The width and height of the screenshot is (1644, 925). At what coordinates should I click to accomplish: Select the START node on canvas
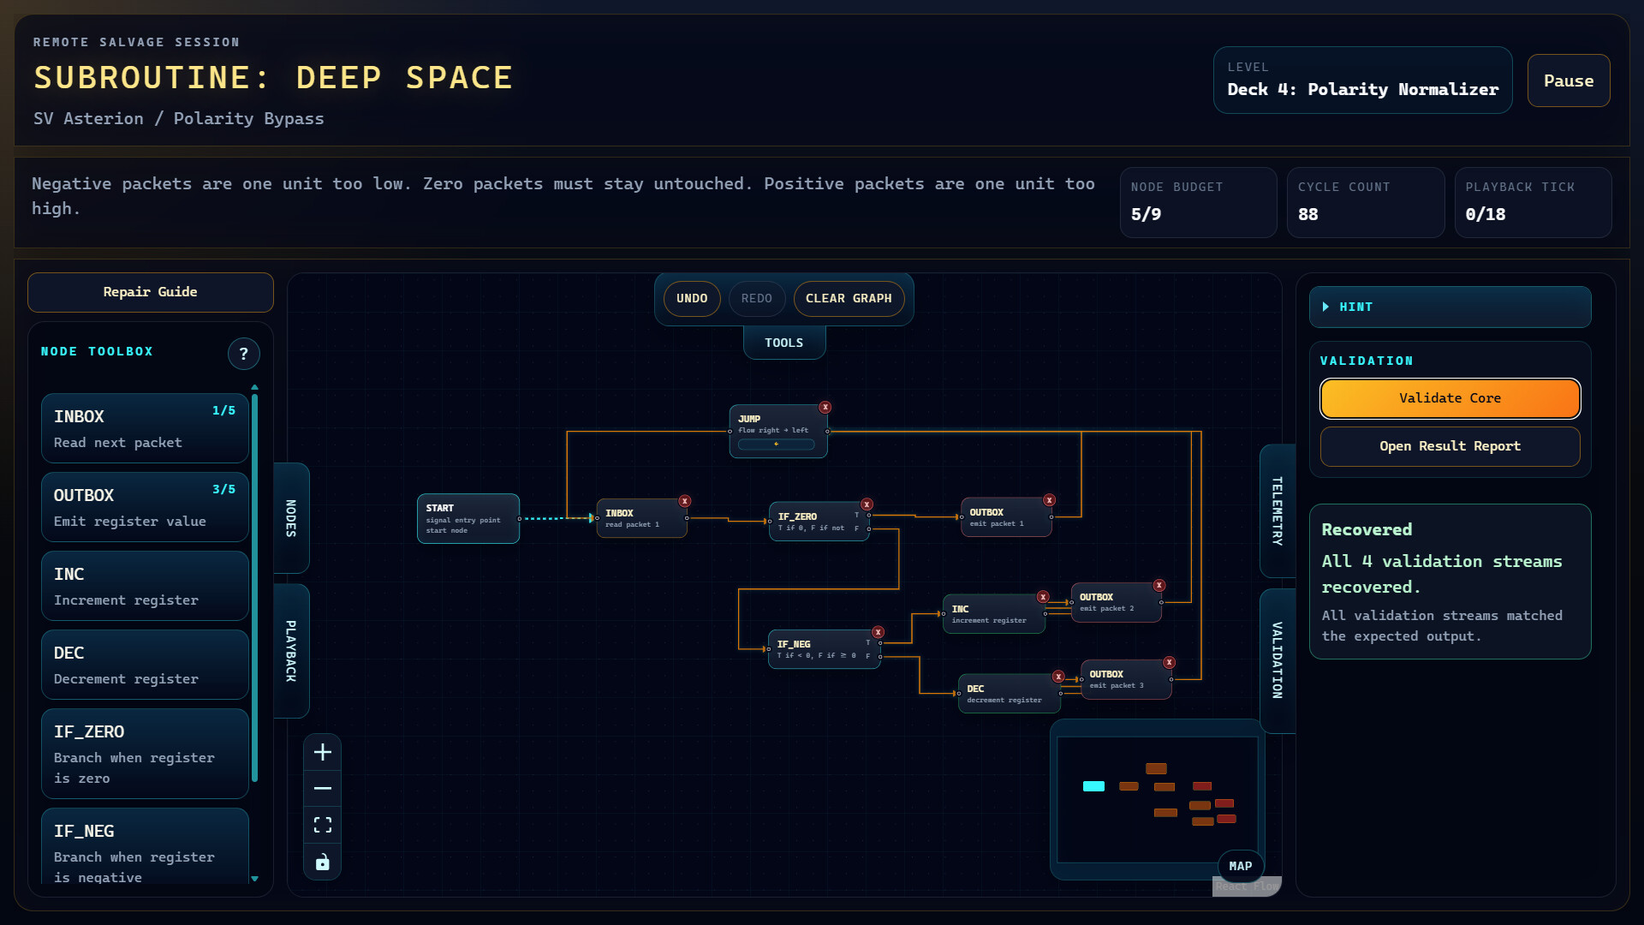tap(468, 518)
